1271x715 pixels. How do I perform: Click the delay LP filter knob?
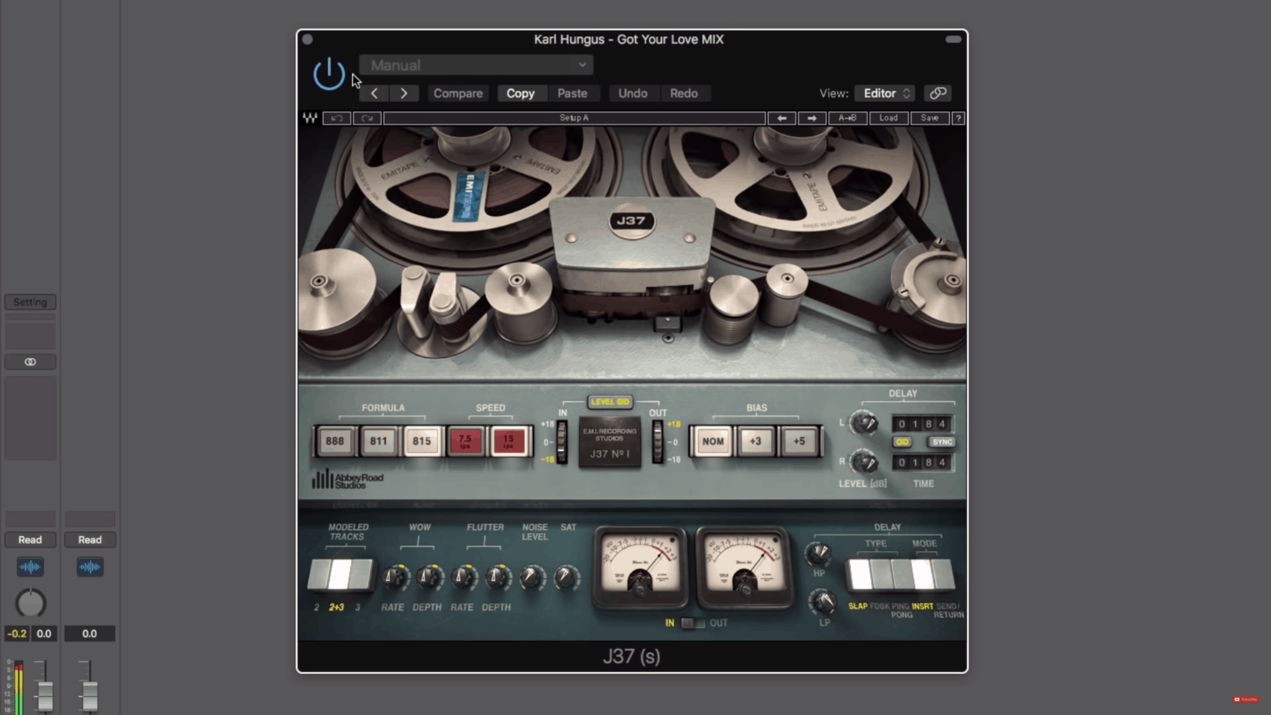pyautogui.click(x=823, y=602)
